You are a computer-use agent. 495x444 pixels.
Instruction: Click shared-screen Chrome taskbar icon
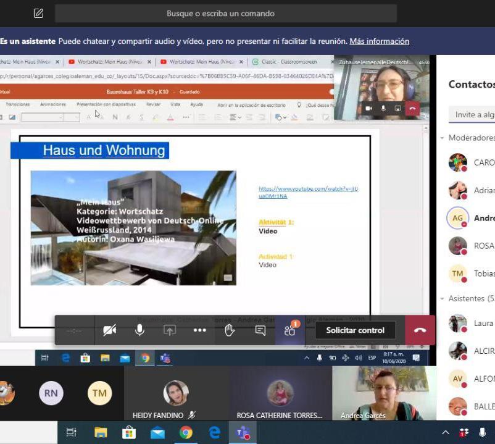(x=145, y=358)
